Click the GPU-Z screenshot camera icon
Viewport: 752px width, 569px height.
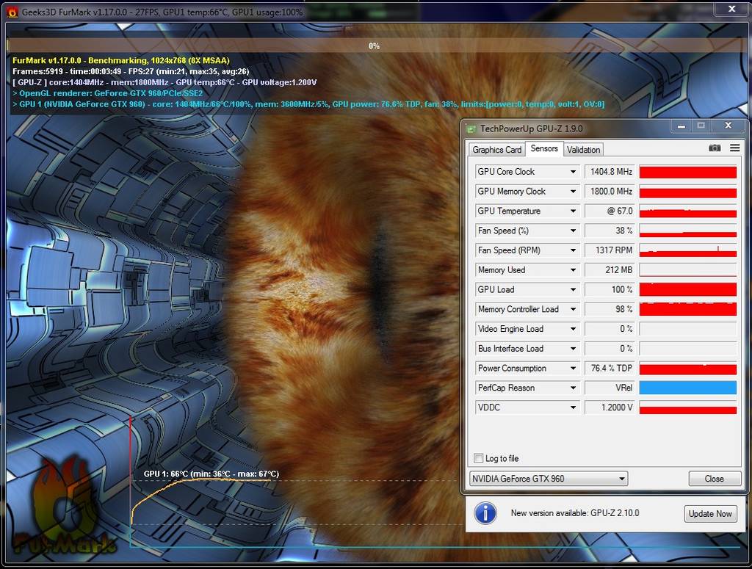click(715, 148)
